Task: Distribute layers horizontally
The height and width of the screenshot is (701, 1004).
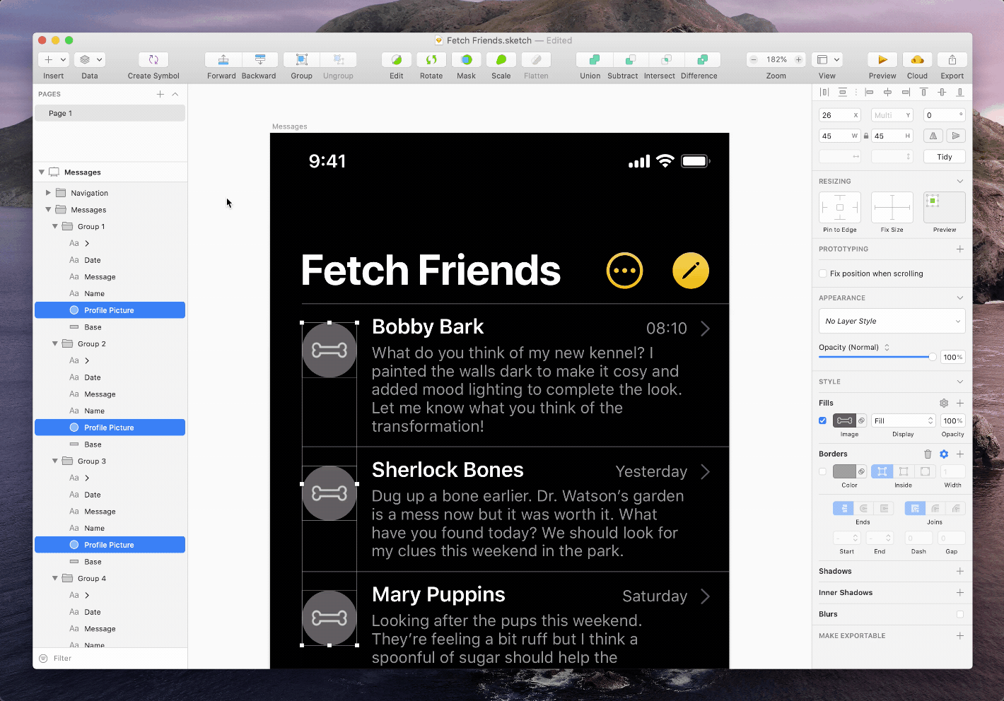Action: [824, 93]
